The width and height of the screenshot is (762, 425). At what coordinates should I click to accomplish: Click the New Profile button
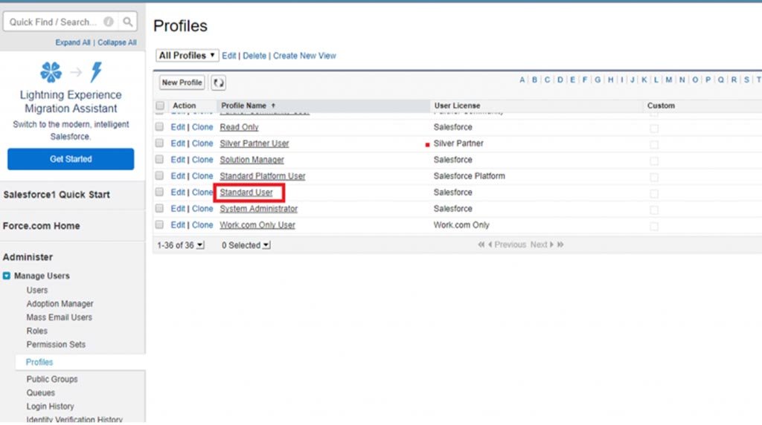coord(182,82)
